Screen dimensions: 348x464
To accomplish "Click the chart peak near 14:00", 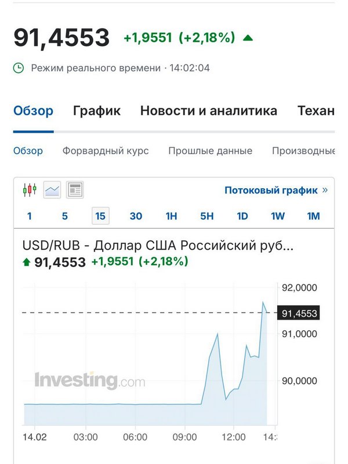I will pyautogui.click(x=263, y=302).
